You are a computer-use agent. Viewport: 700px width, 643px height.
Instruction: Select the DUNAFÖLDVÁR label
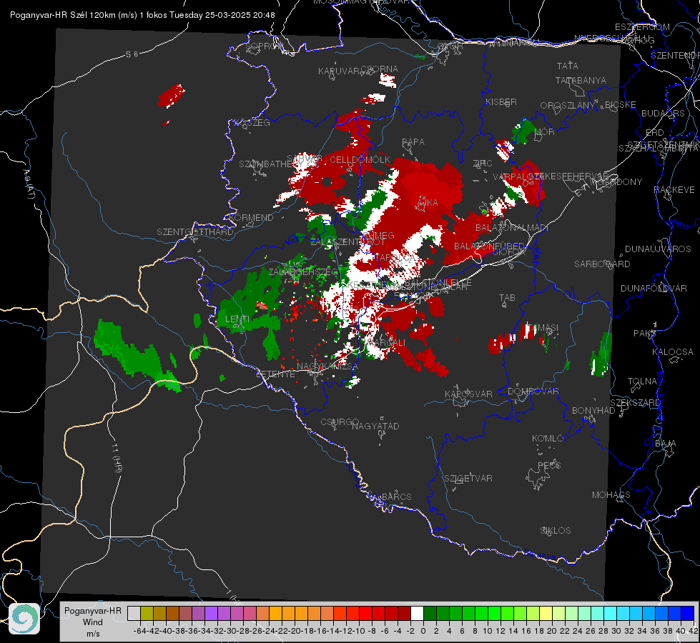tap(654, 288)
